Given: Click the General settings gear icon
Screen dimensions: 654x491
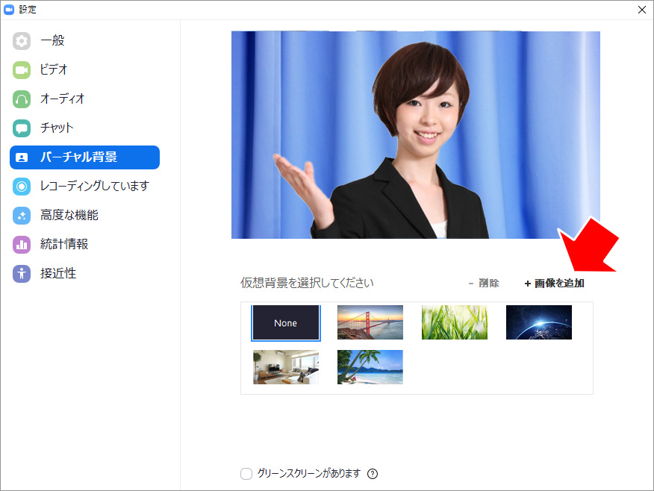Looking at the screenshot, I should [x=22, y=41].
